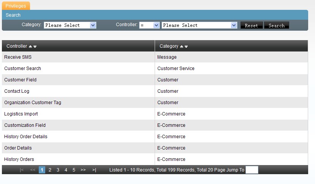Go to last page icon
Screen dimensions: 315x184
click(94, 170)
